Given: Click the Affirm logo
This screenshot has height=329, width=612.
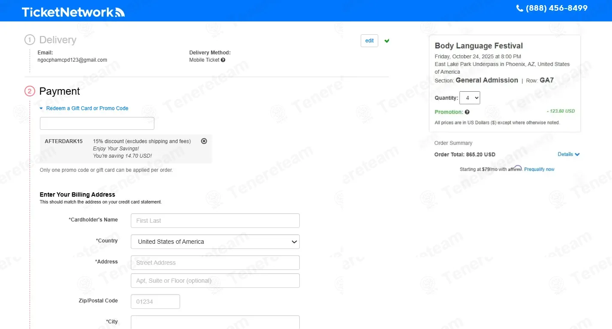Looking at the screenshot, I should click(x=515, y=168).
